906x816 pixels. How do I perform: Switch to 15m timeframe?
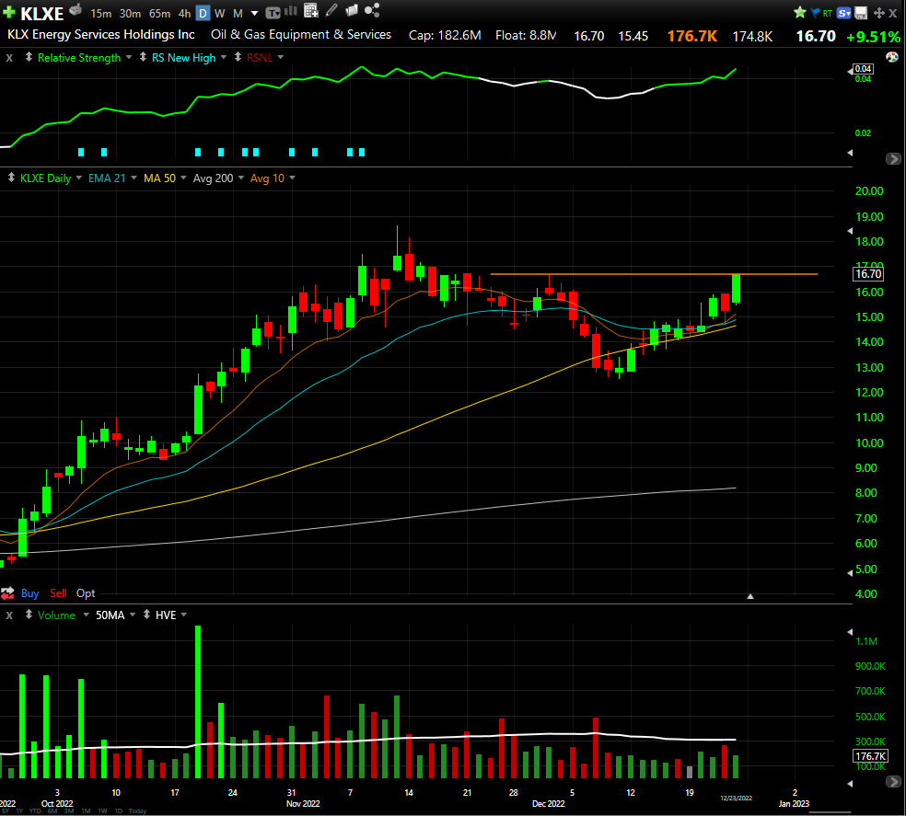pyautogui.click(x=101, y=13)
